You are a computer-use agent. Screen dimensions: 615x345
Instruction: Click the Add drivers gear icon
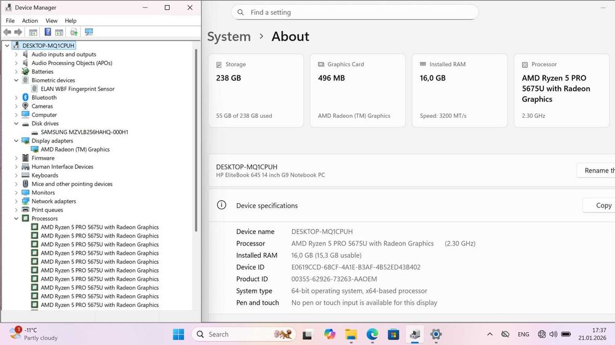pyautogui.click(x=74, y=32)
